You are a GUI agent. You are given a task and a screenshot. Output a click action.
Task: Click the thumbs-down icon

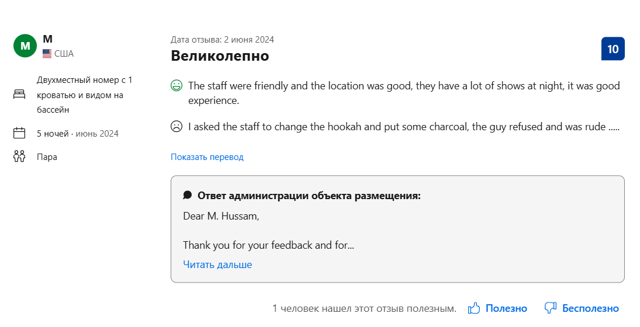pyautogui.click(x=551, y=308)
